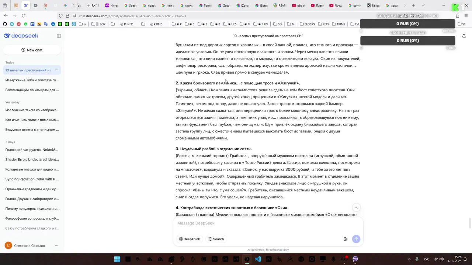
Task: Collapse the DeepSeek sidebar panel
Action: (x=59, y=36)
